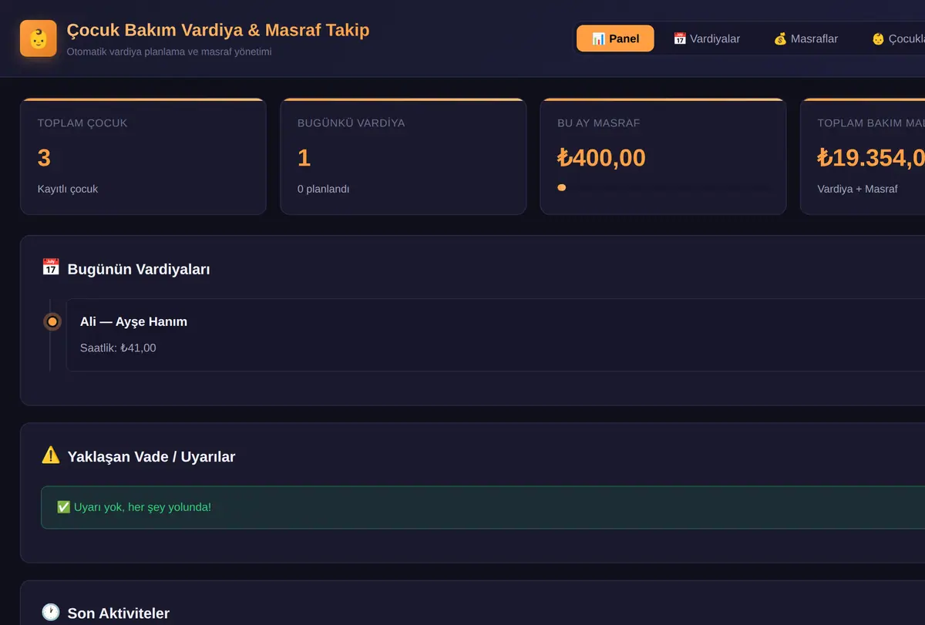925x625 pixels.
Task: Click the green checkmark in the alert
Action: 63,507
